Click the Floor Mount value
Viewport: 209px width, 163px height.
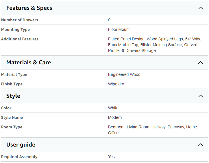pos(119,29)
